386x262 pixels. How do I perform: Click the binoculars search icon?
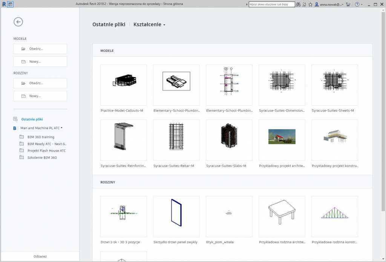pos(298,5)
